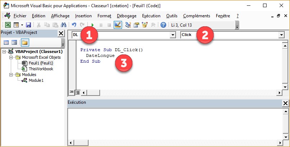290x147 pixels.
Task: Run the macro with green play icon
Action: click(x=93, y=25)
